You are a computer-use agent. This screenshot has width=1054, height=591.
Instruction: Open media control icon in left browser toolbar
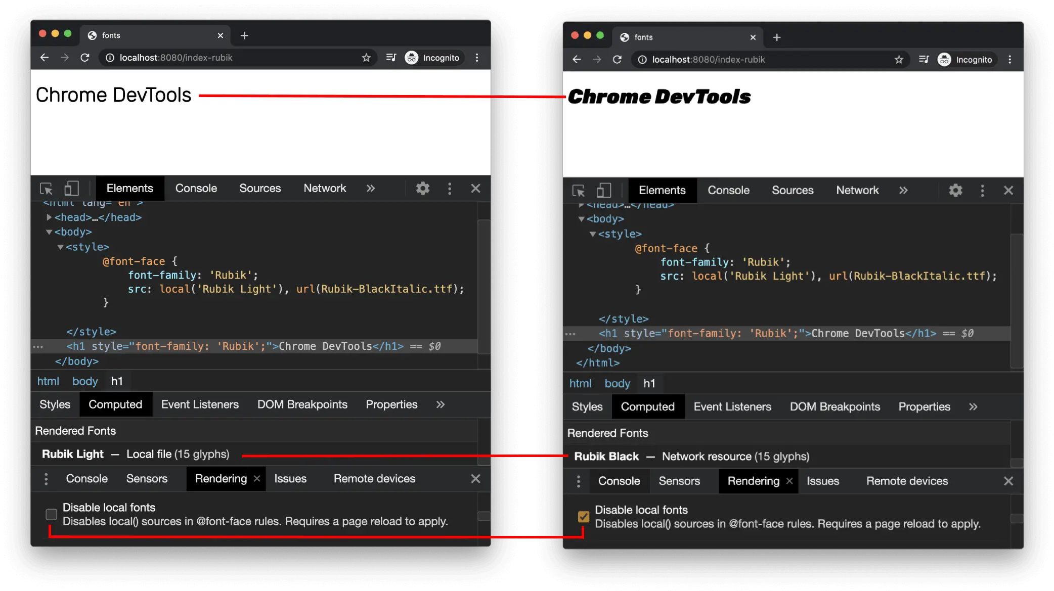[391, 58]
